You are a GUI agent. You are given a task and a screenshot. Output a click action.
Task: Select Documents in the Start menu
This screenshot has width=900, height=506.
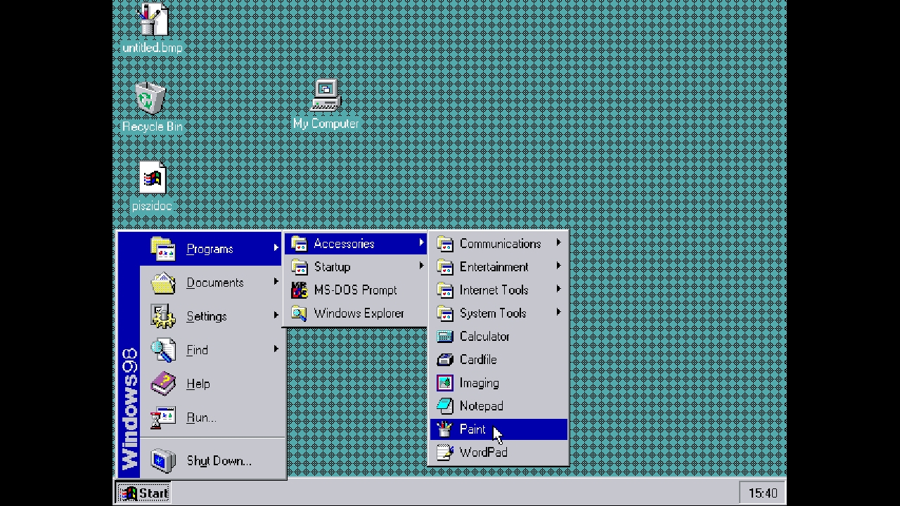(x=214, y=283)
